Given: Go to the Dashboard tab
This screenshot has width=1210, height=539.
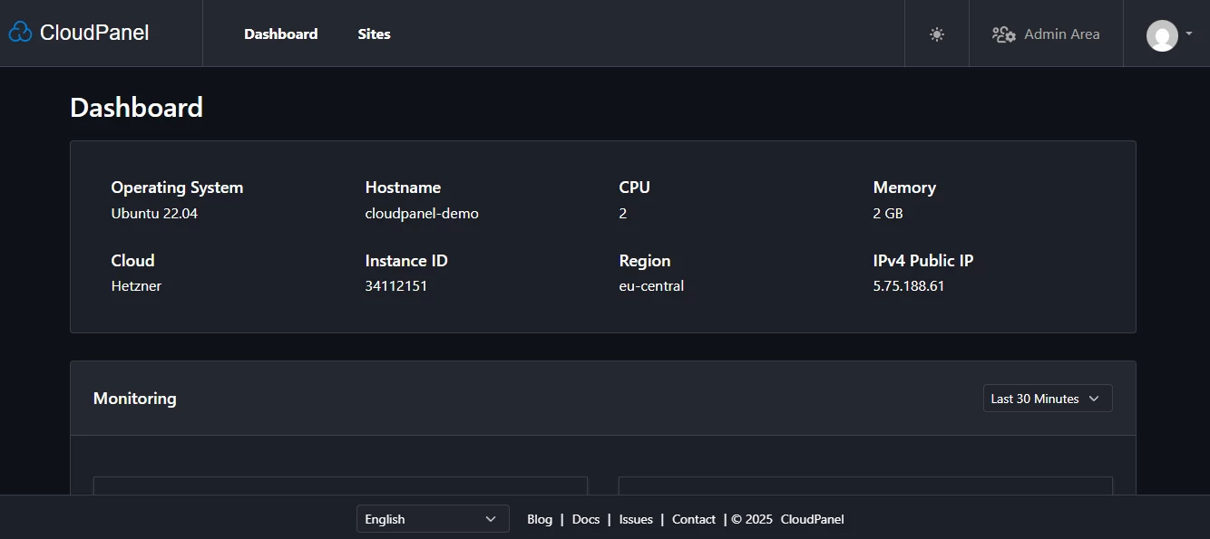Looking at the screenshot, I should pyautogui.click(x=280, y=34).
